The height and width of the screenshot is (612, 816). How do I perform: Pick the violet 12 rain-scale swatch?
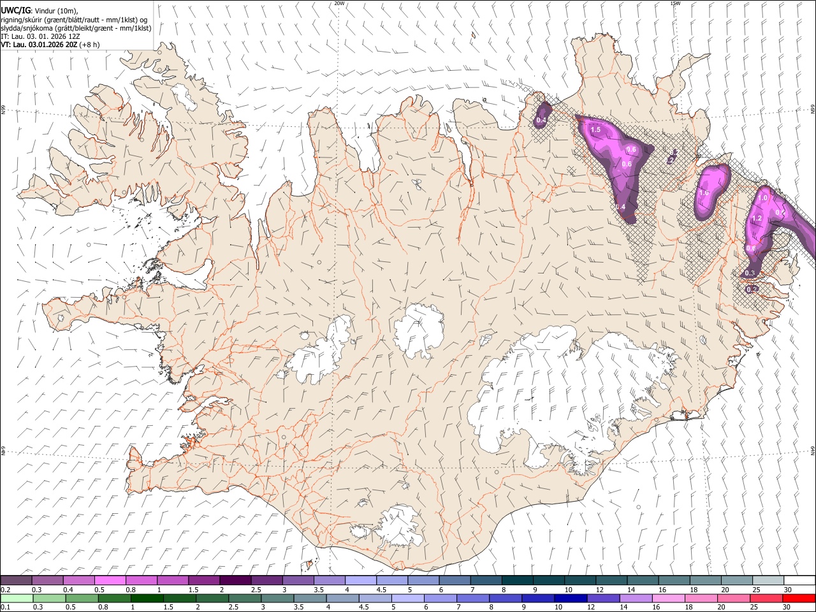pos(602,598)
